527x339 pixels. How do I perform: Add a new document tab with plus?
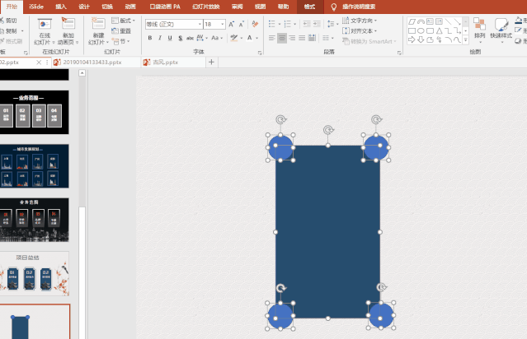click(211, 62)
